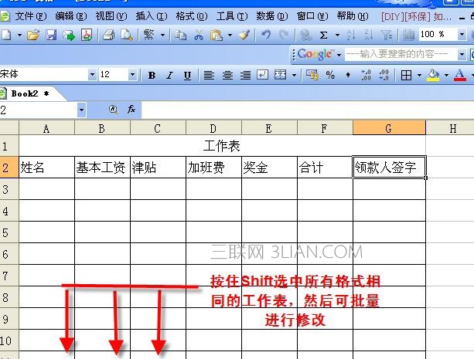Expand the Name Box dropdown
474x359 pixels.
(81, 110)
